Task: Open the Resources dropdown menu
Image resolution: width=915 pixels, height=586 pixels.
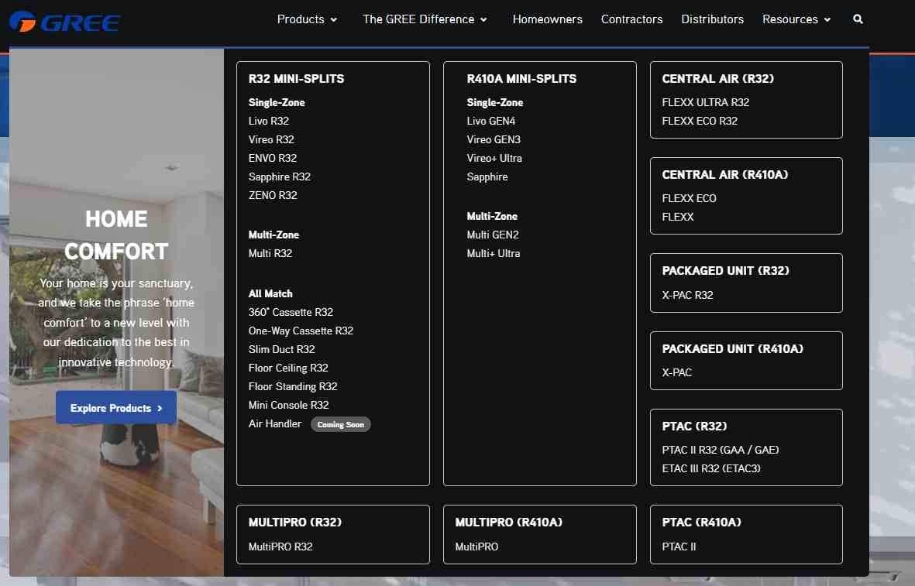Action: [x=796, y=19]
